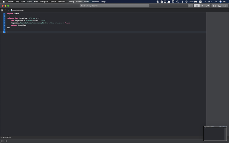This screenshot has width=229, height=143.
Task: Open the Source Control menu
Action: (x=83, y=2)
